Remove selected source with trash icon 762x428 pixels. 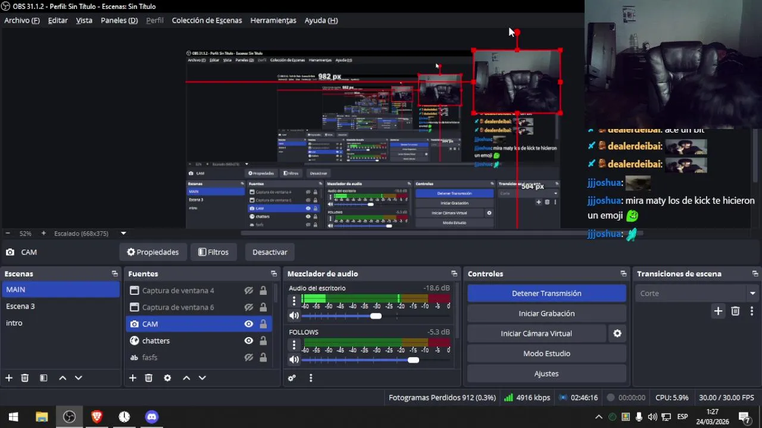coord(149,377)
